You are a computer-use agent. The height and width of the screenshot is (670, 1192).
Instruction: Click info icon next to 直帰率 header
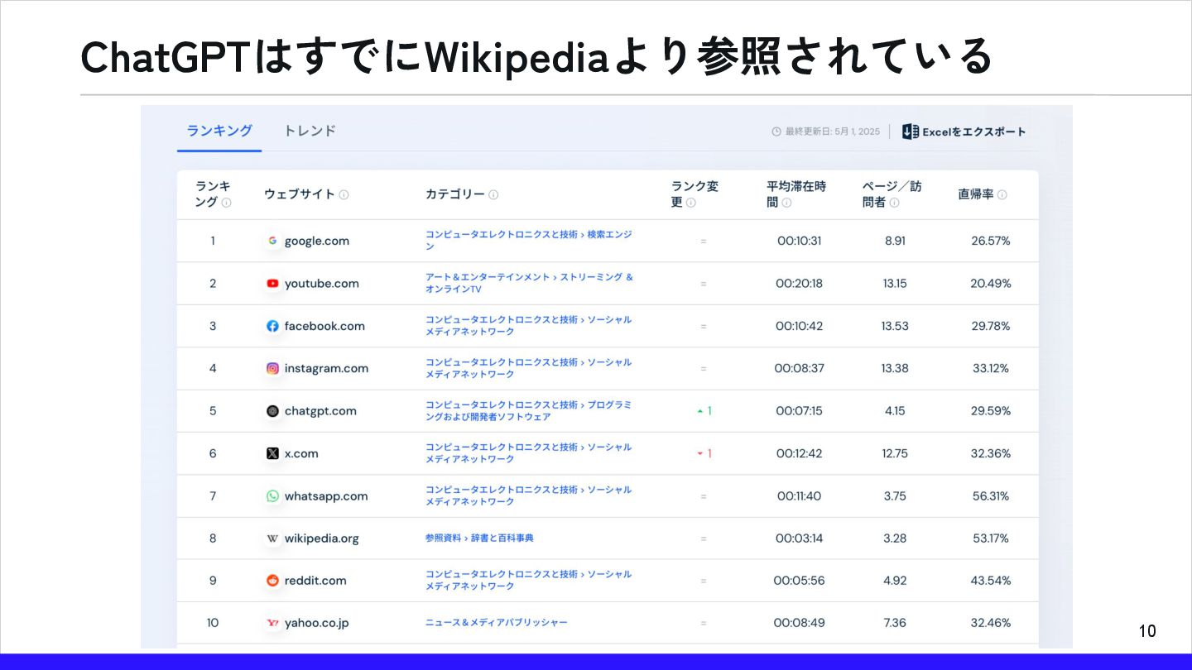pos(1002,194)
